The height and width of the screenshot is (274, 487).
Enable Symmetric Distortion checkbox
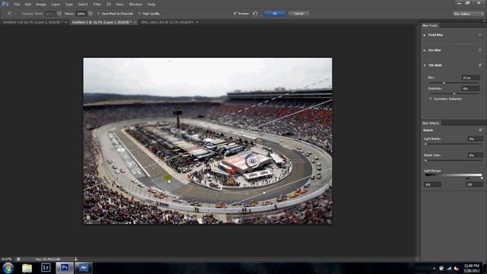pyautogui.click(x=430, y=99)
